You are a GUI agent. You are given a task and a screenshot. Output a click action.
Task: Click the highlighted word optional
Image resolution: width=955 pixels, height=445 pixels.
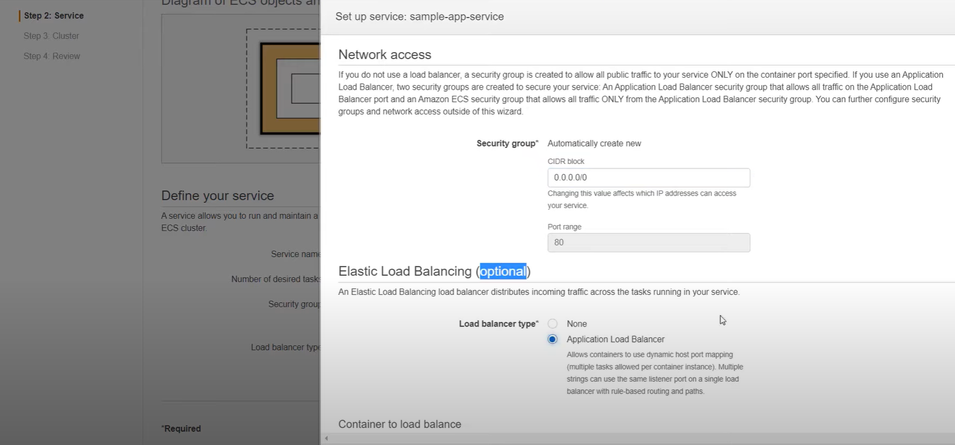[503, 271]
